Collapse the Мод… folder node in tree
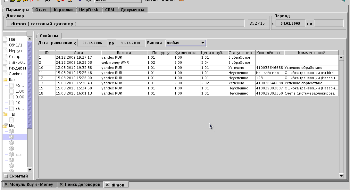Image resolution: width=350 pixels, height=190 pixels. tap(5, 126)
